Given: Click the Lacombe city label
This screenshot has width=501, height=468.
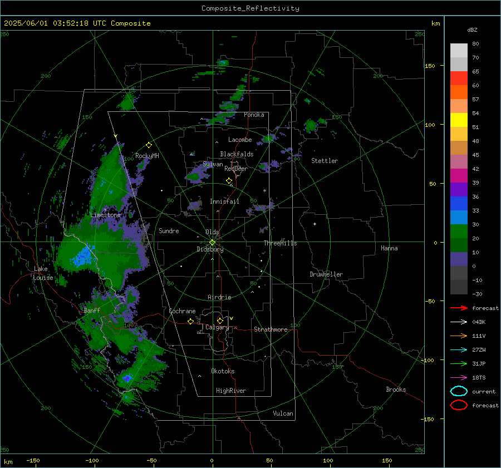Looking at the screenshot, I should (240, 140).
